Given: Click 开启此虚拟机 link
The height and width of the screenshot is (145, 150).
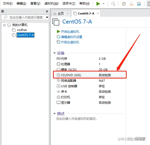Looking at the screenshot, I should coord(70,31).
